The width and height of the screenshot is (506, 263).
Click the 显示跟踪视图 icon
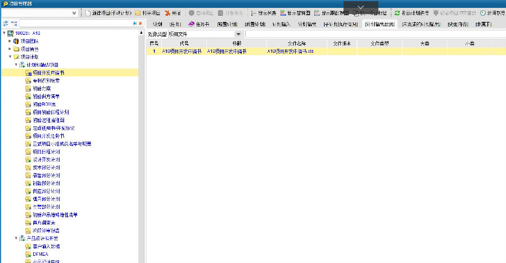pyautogui.click(x=317, y=13)
